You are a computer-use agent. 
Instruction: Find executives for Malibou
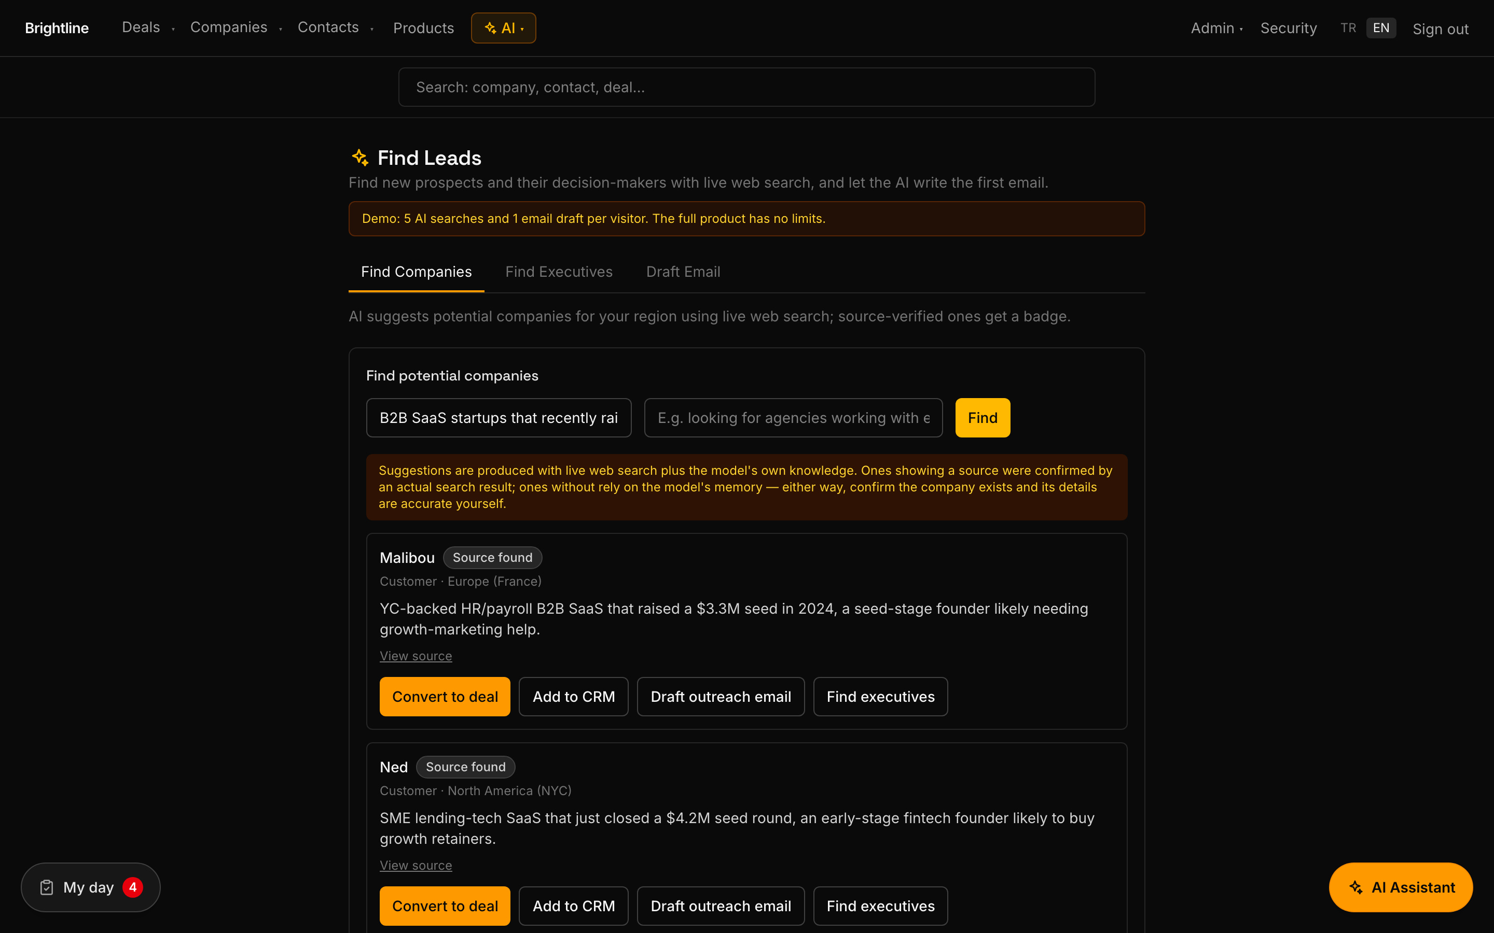[880, 697]
